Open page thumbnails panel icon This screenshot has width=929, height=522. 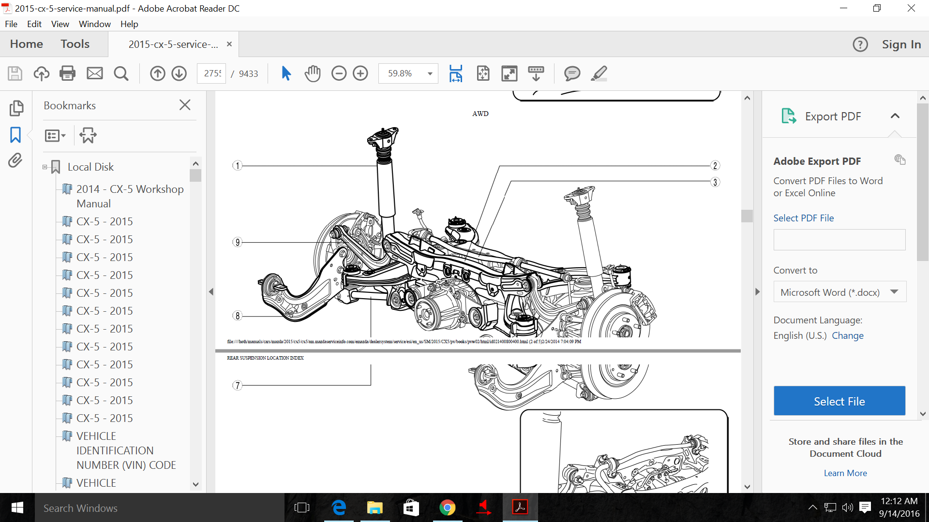(x=16, y=108)
